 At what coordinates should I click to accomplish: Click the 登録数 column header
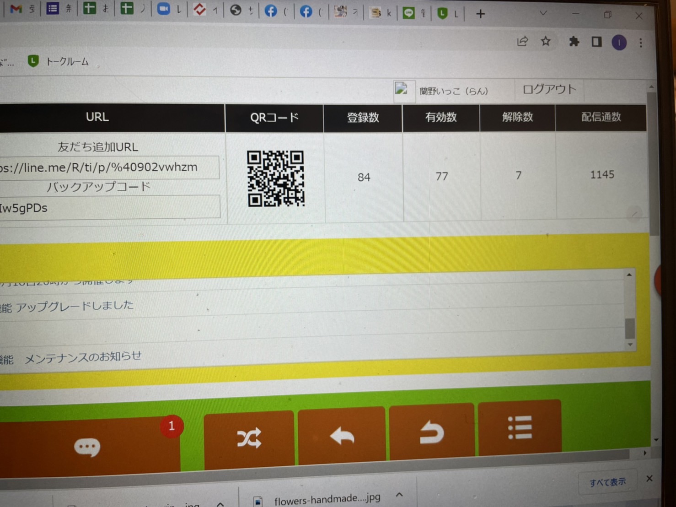(363, 118)
